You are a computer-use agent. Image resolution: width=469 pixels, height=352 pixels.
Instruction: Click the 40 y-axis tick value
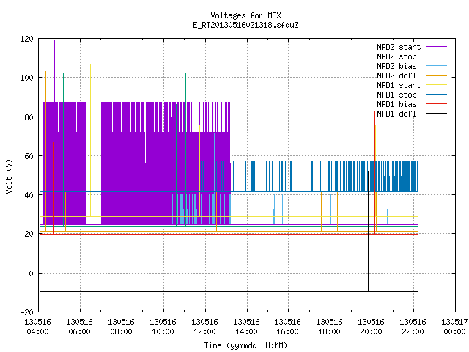click(29, 195)
